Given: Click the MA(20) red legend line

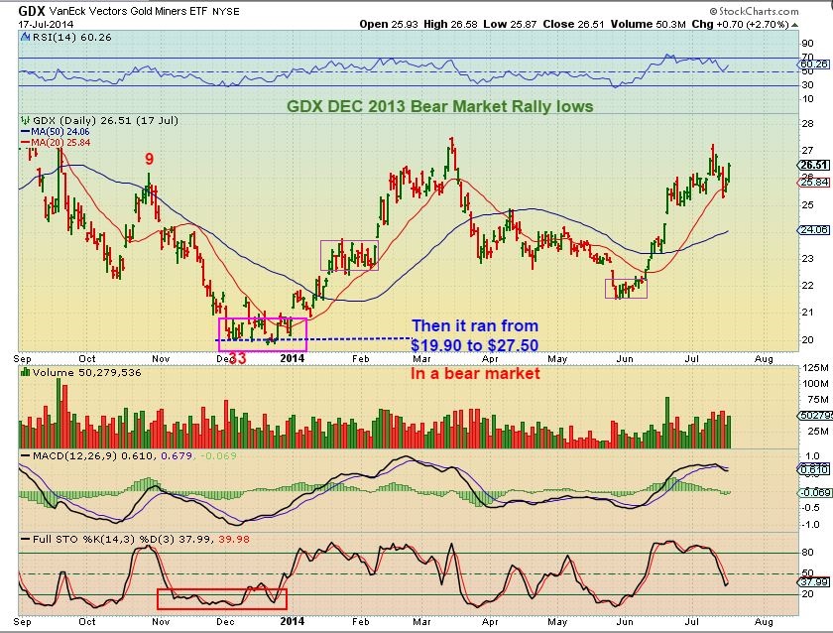Looking at the screenshot, I should pos(25,143).
